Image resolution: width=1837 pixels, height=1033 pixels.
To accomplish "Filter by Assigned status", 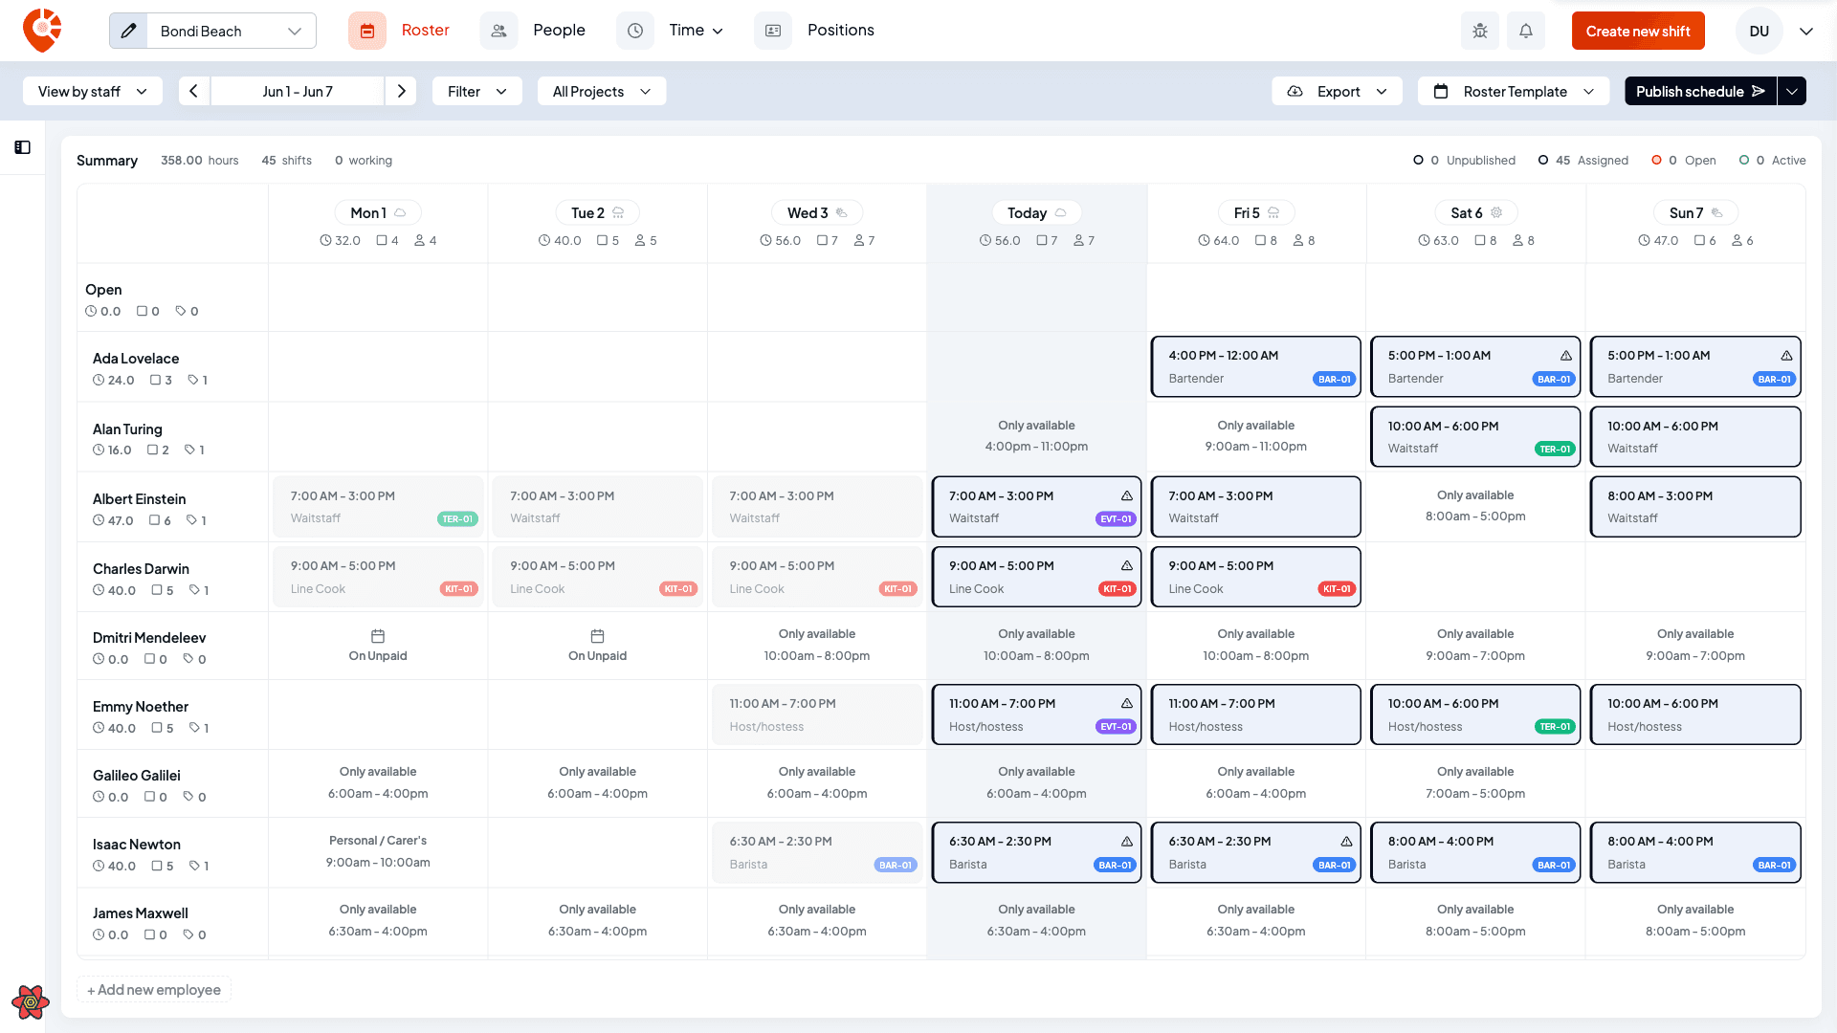I will [1582, 160].
